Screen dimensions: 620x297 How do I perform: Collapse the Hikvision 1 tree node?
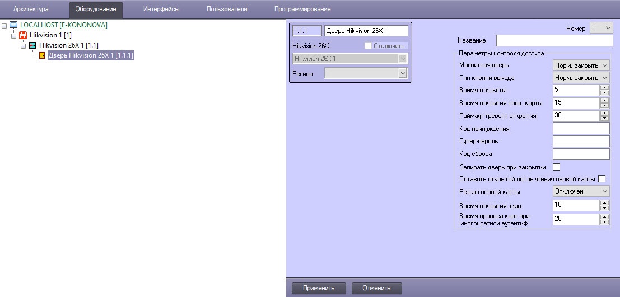pyautogui.click(x=14, y=35)
